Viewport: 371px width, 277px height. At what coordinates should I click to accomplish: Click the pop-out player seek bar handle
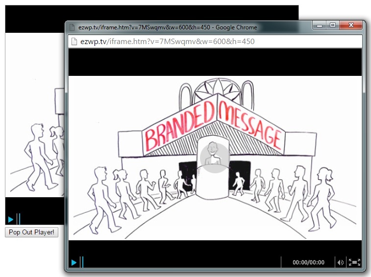[x=82, y=262]
